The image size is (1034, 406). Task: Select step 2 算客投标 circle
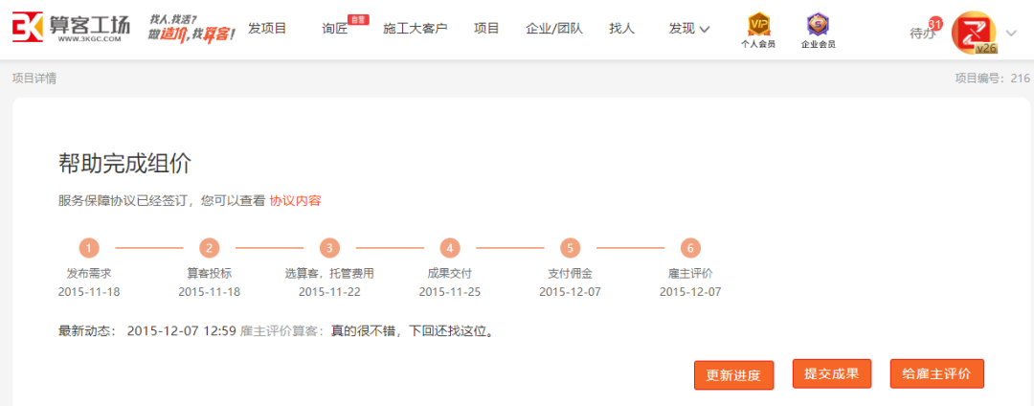pyautogui.click(x=210, y=248)
